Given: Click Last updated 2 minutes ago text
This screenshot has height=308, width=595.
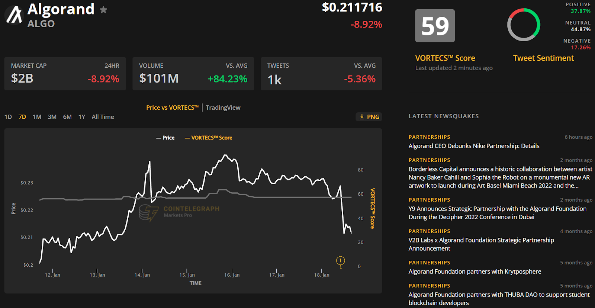Looking at the screenshot, I should click(x=454, y=68).
